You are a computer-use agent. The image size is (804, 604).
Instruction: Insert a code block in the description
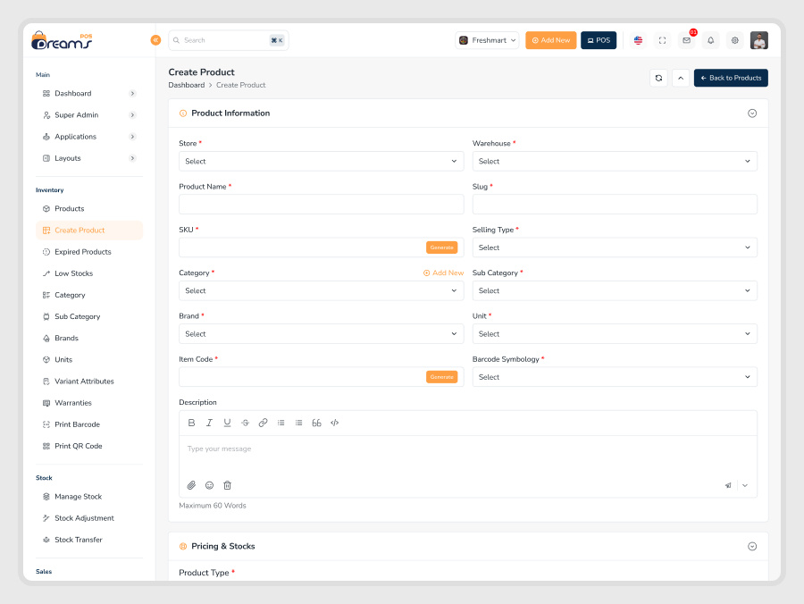(x=335, y=422)
